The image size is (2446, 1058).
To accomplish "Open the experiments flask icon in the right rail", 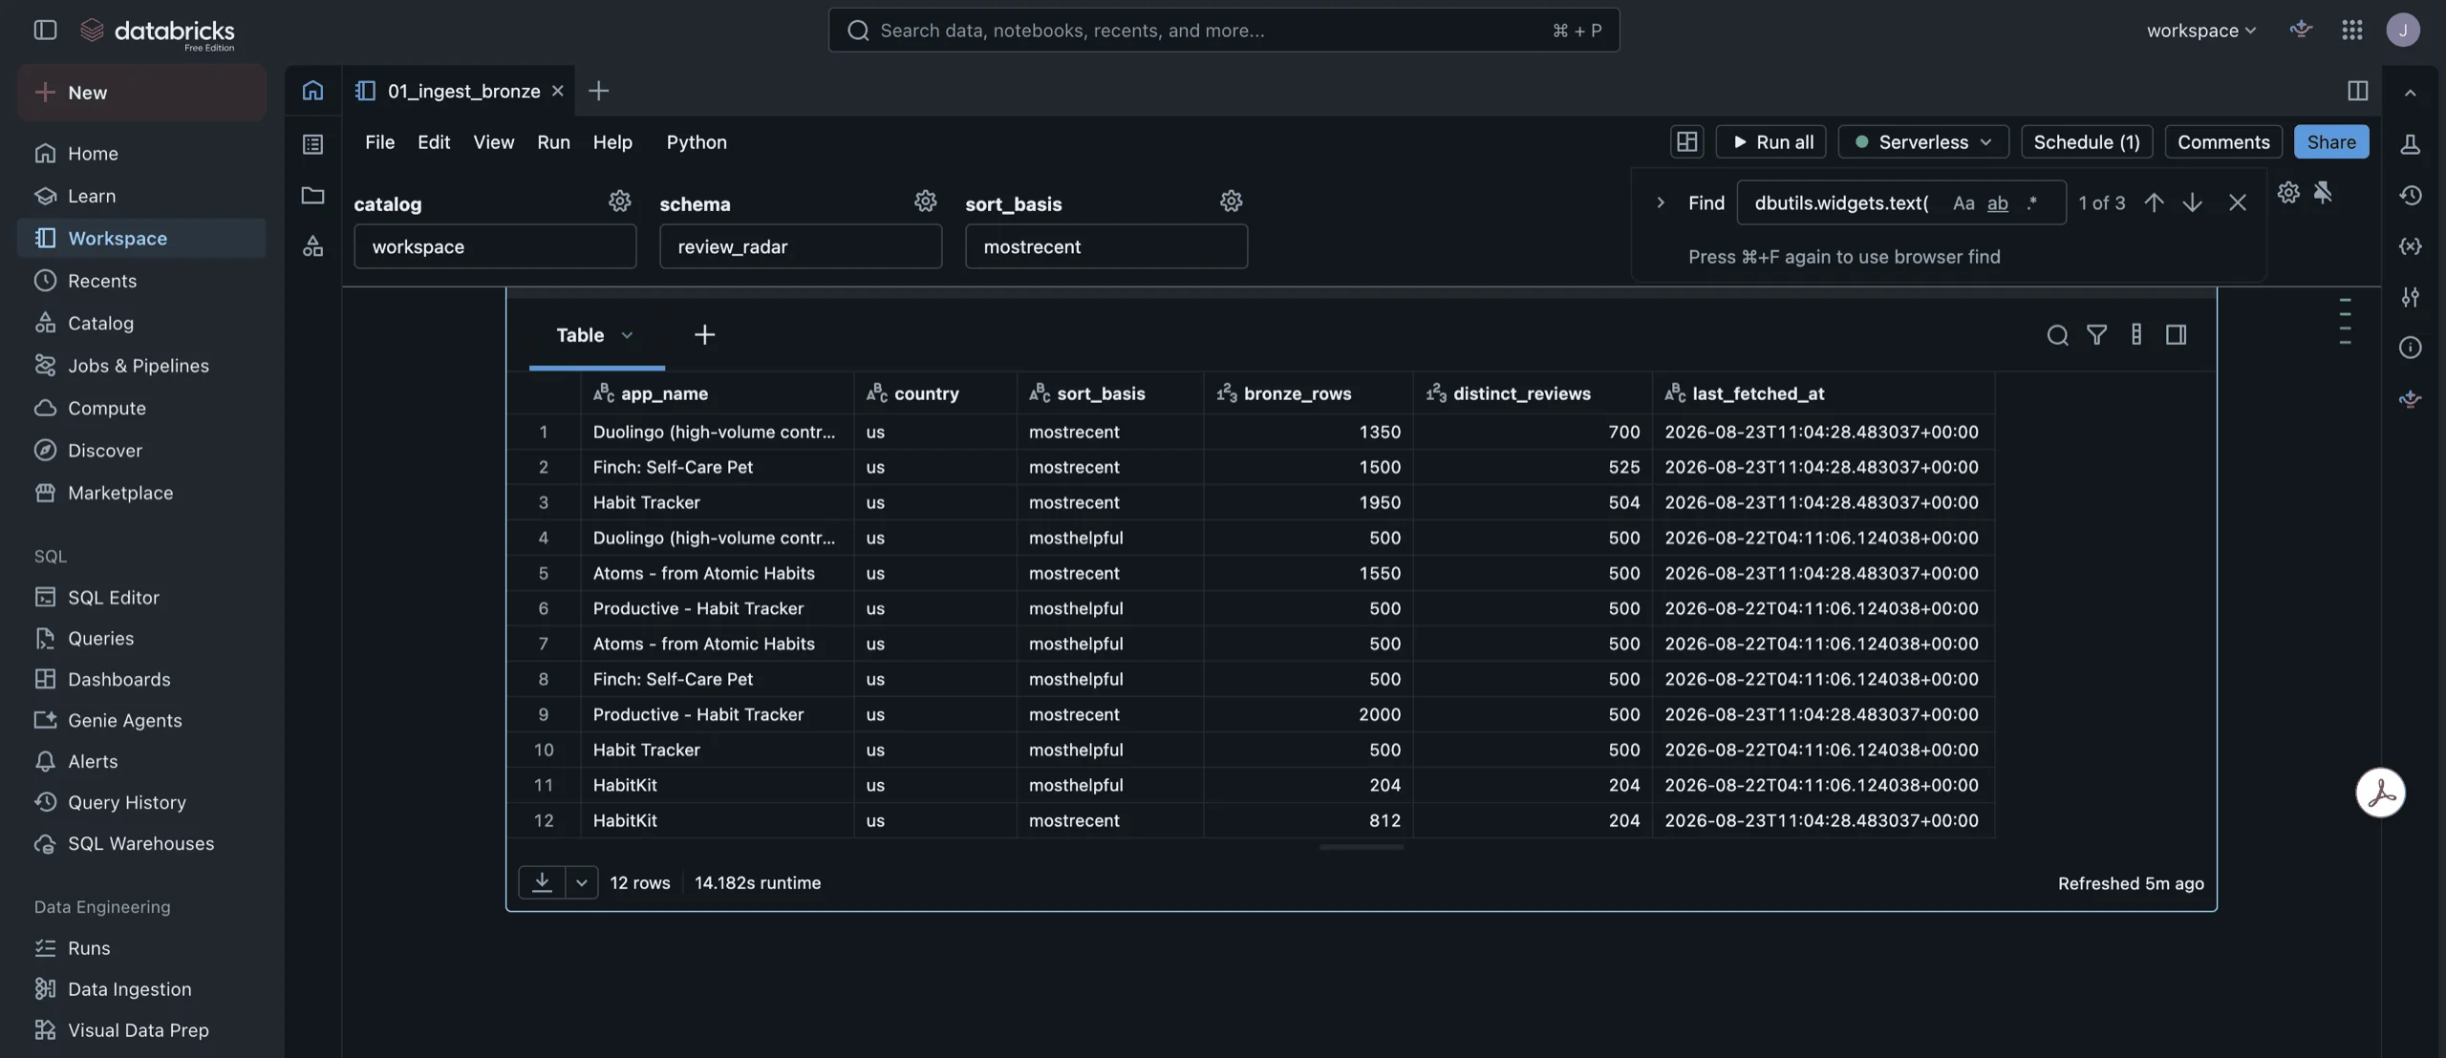I will tap(2410, 144).
